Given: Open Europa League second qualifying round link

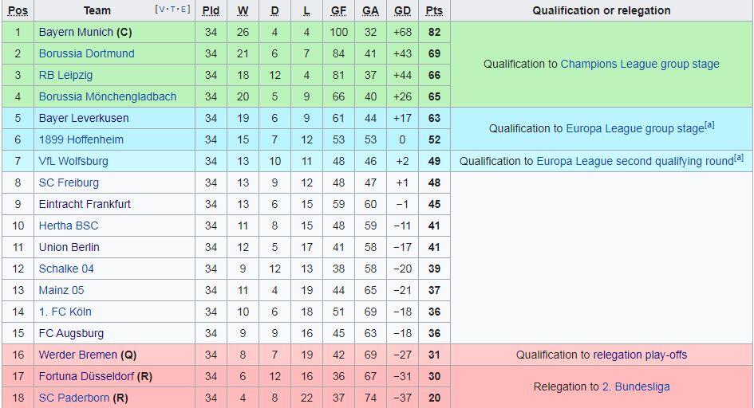Looking at the screenshot, I should (x=635, y=161).
